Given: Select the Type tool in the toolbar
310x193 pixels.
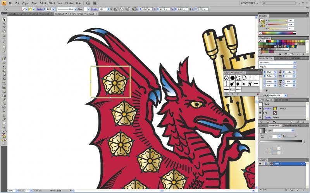Looking at the screenshot, I should click(x=4, y=39).
